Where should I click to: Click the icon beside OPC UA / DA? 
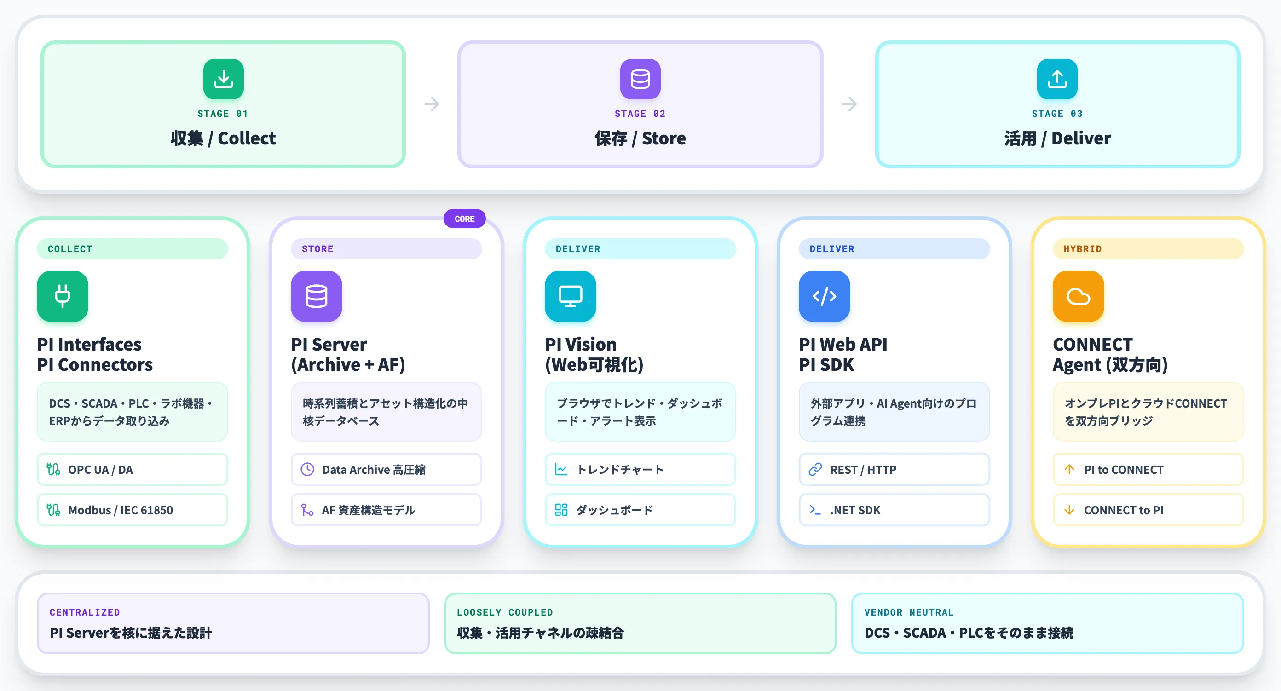pyautogui.click(x=53, y=469)
